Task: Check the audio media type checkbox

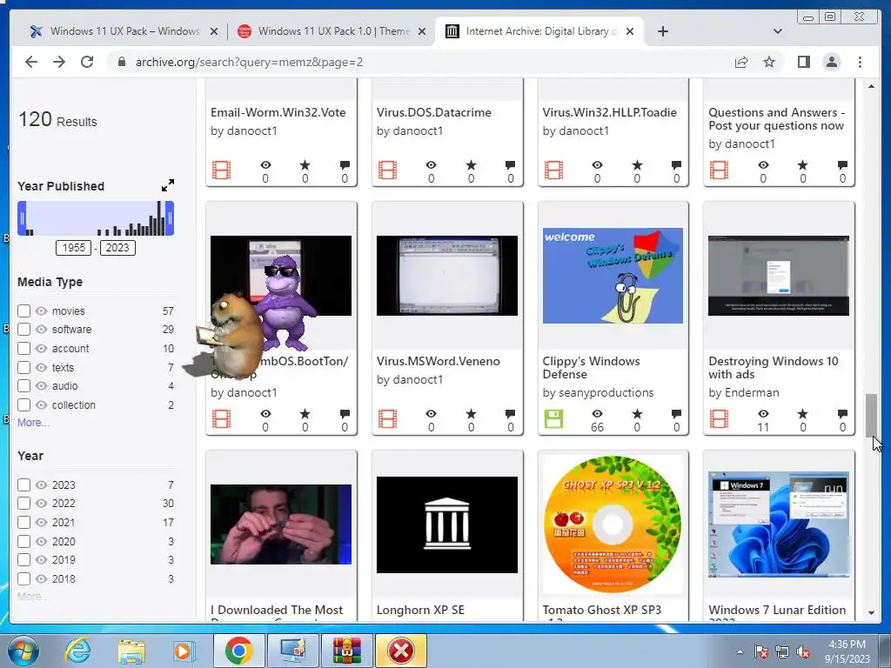Action: coord(23,386)
